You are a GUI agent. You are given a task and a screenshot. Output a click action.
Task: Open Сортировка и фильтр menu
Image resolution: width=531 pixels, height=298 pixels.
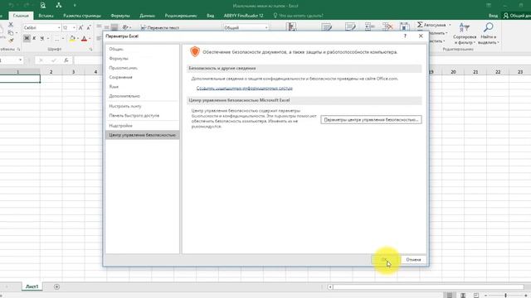(x=465, y=33)
